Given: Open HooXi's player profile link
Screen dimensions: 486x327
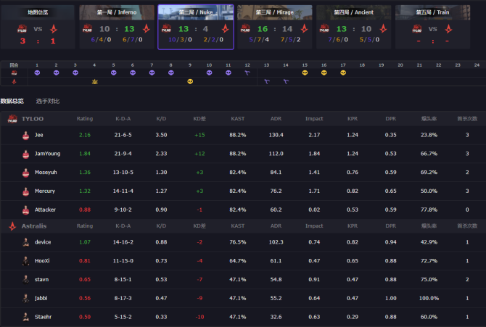Looking at the screenshot, I should pos(42,261).
